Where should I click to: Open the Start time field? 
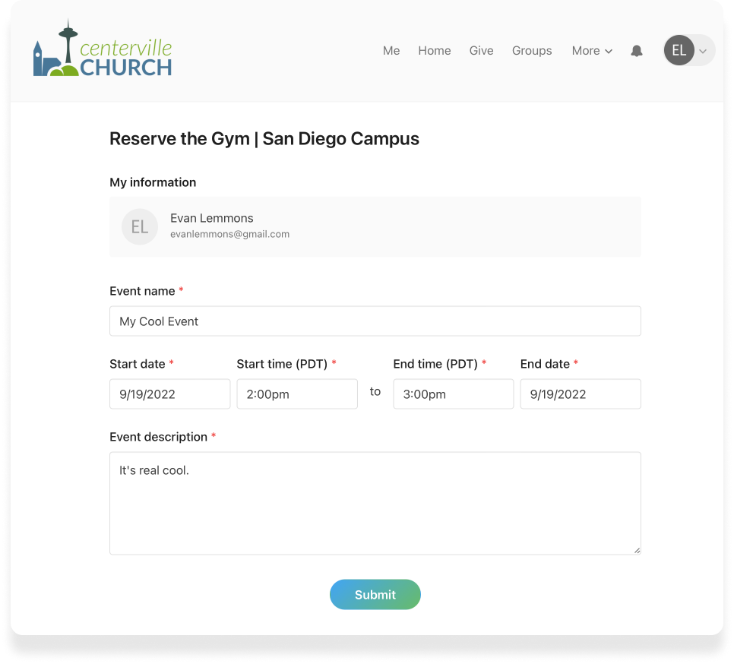click(x=296, y=394)
